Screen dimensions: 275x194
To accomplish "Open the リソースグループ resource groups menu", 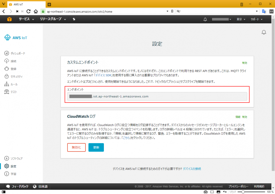I will [53, 19].
